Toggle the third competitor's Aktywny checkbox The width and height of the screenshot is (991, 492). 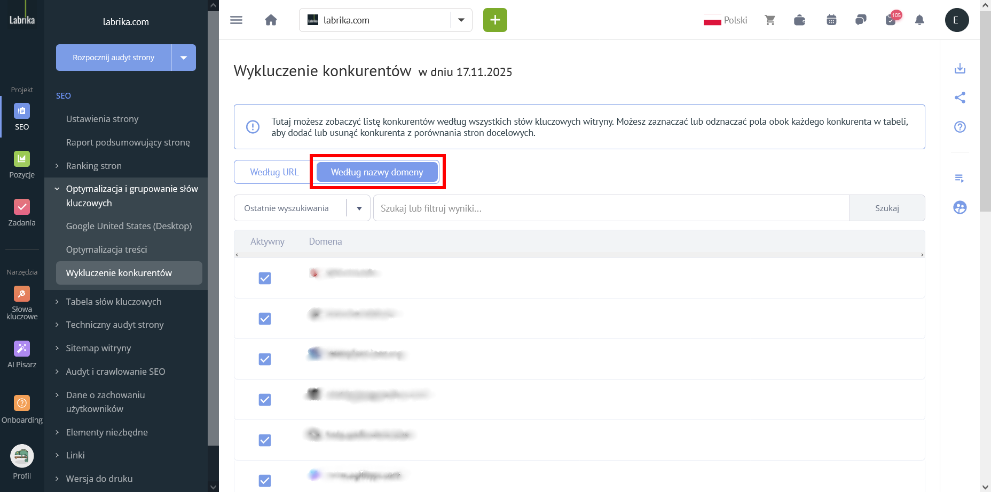265,359
